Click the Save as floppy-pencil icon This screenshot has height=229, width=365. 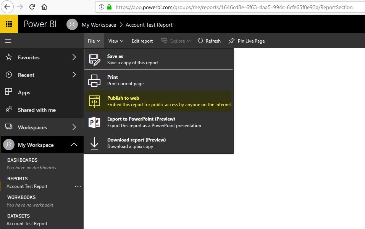pos(95,60)
